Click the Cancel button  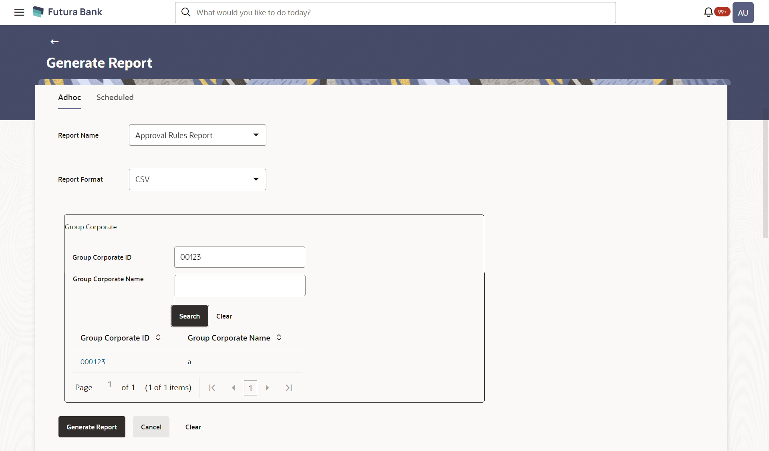[x=151, y=427]
